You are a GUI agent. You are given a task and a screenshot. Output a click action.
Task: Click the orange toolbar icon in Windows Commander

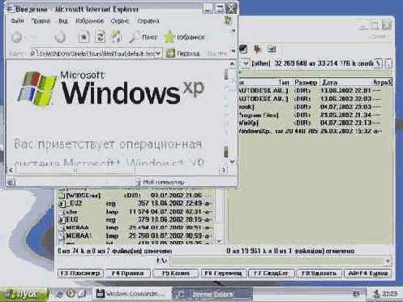pyautogui.click(x=257, y=49)
